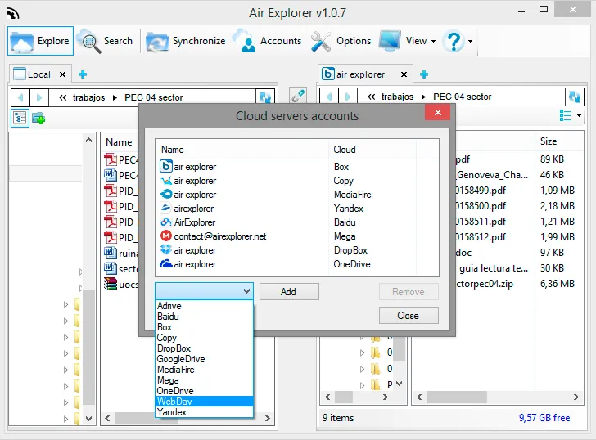Refresh the left pane folder
The width and height of the screenshot is (596, 440).
pyautogui.click(x=265, y=97)
